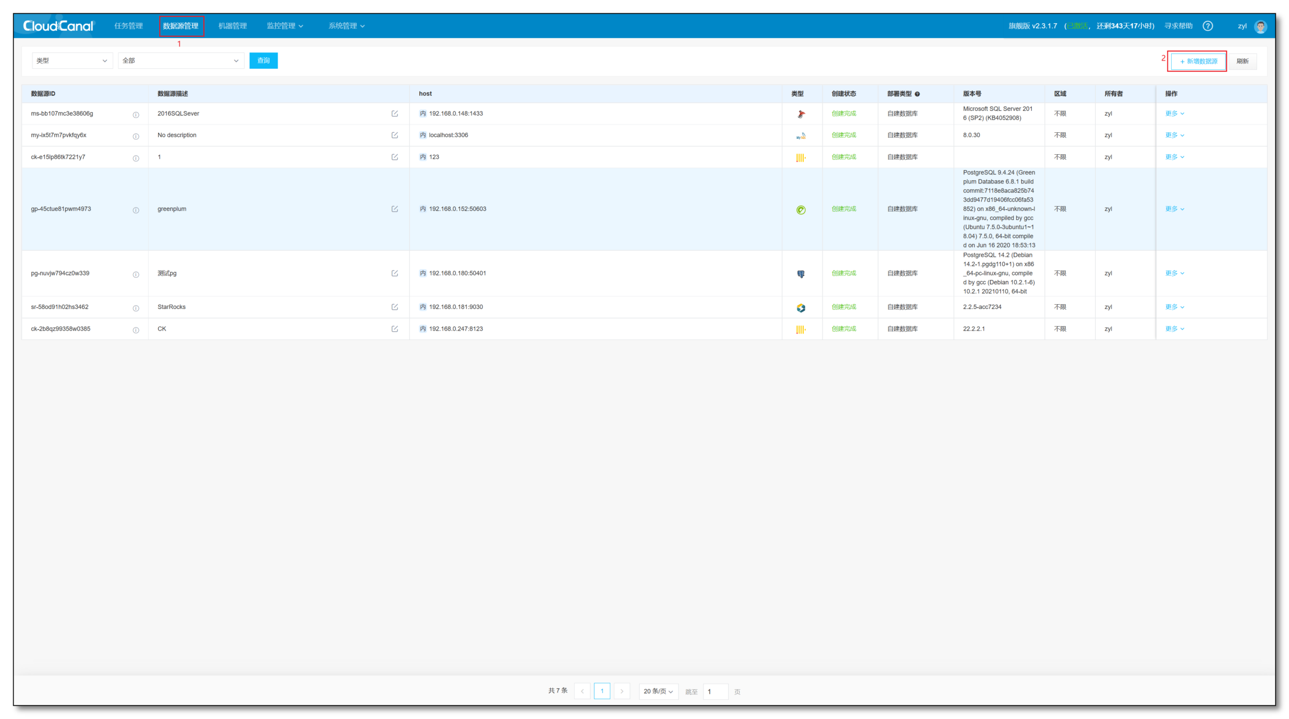Click the user avatar at top right

tap(1260, 26)
